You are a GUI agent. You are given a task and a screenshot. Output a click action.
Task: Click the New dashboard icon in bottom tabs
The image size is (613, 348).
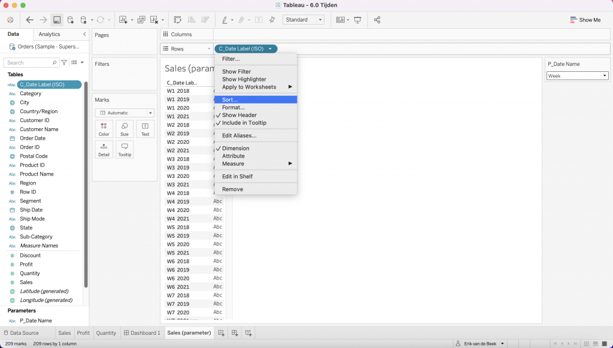tap(235, 333)
